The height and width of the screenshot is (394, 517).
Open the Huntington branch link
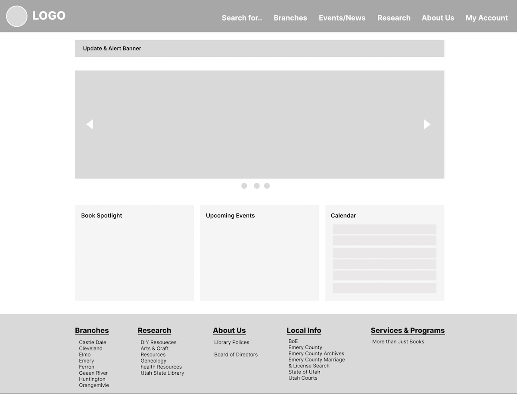(x=93, y=379)
